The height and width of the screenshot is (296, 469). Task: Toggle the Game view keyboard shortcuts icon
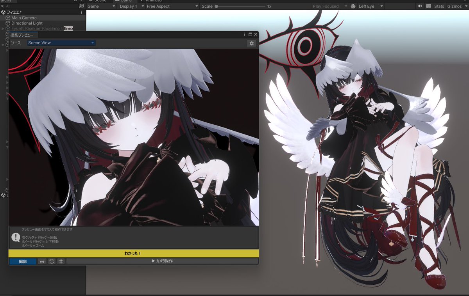(x=429, y=6)
